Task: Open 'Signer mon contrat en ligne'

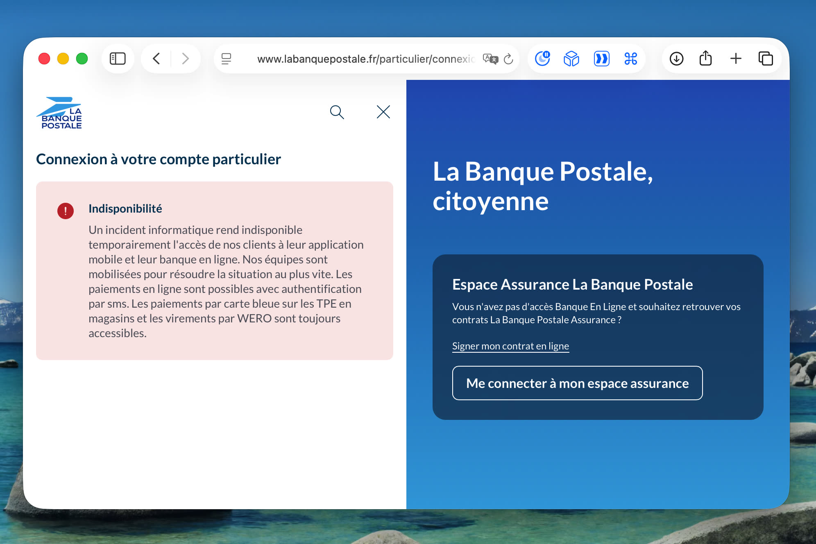Action: point(510,346)
